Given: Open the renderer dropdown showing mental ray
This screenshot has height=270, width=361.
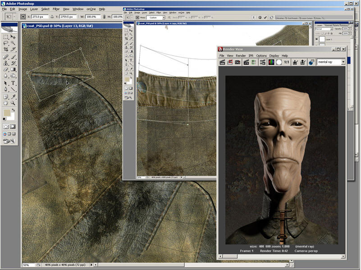Looking at the screenshot, I should (x=343, y=62).
